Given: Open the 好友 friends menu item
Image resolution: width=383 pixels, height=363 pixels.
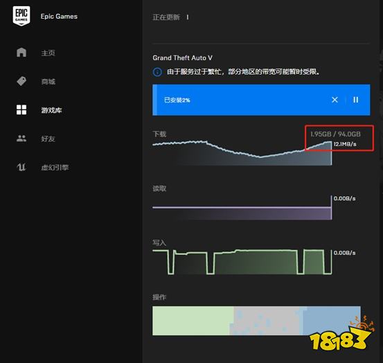Looking at the screenshot, I should point(48,139).
